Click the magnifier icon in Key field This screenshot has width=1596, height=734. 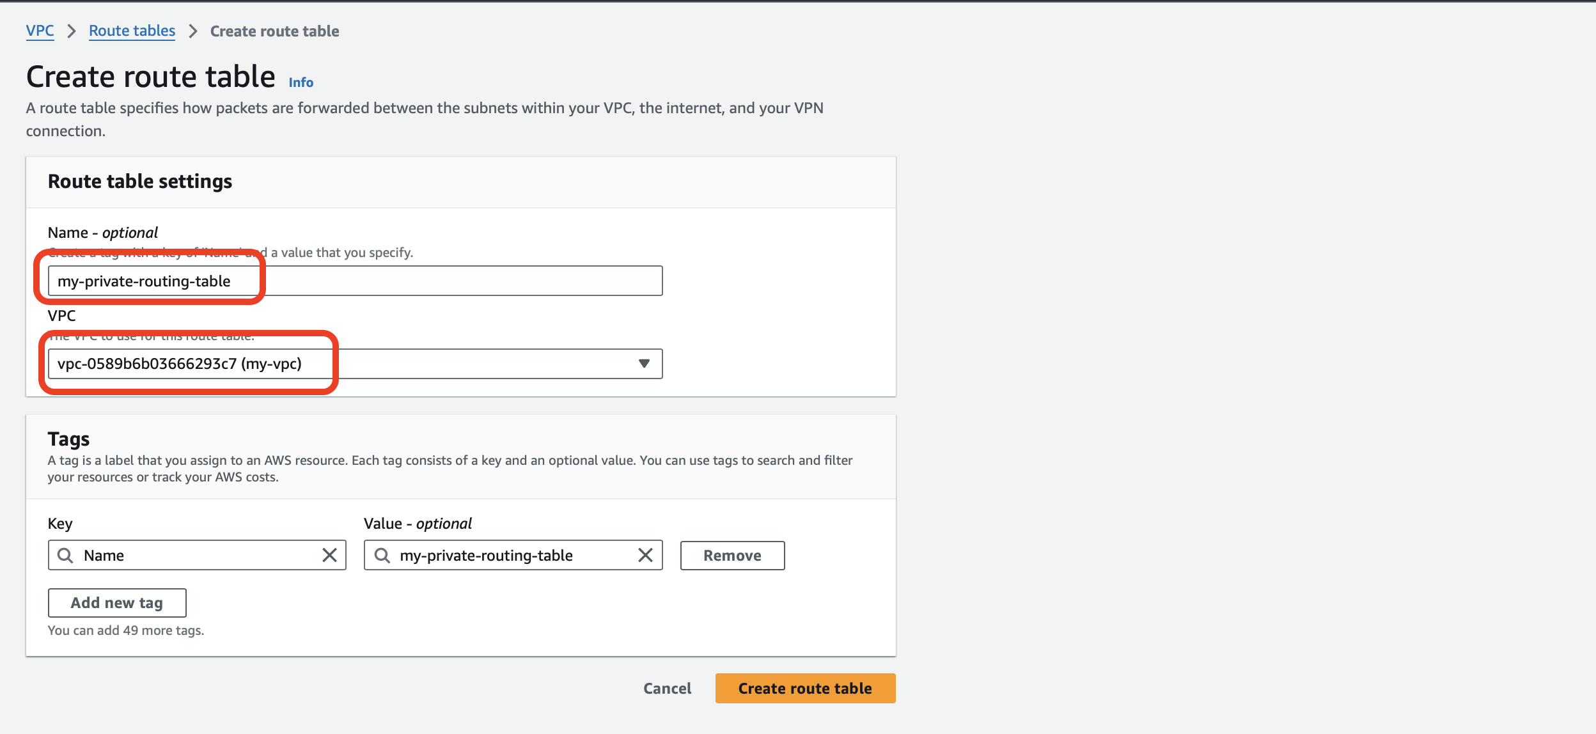point(65,556)
